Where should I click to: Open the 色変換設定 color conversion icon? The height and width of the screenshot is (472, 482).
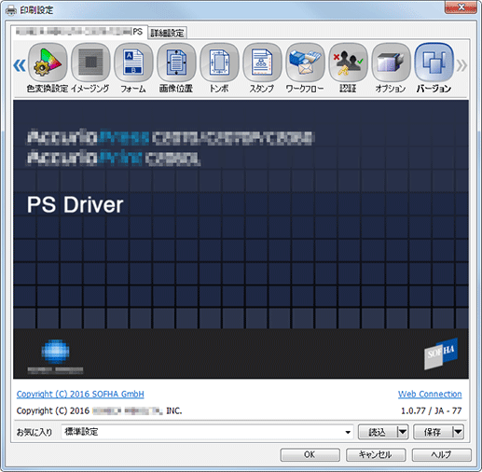pos(48,62)
